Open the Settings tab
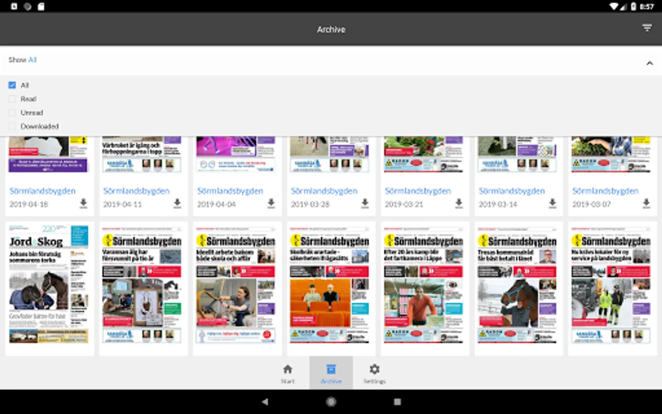 (375, 373)
